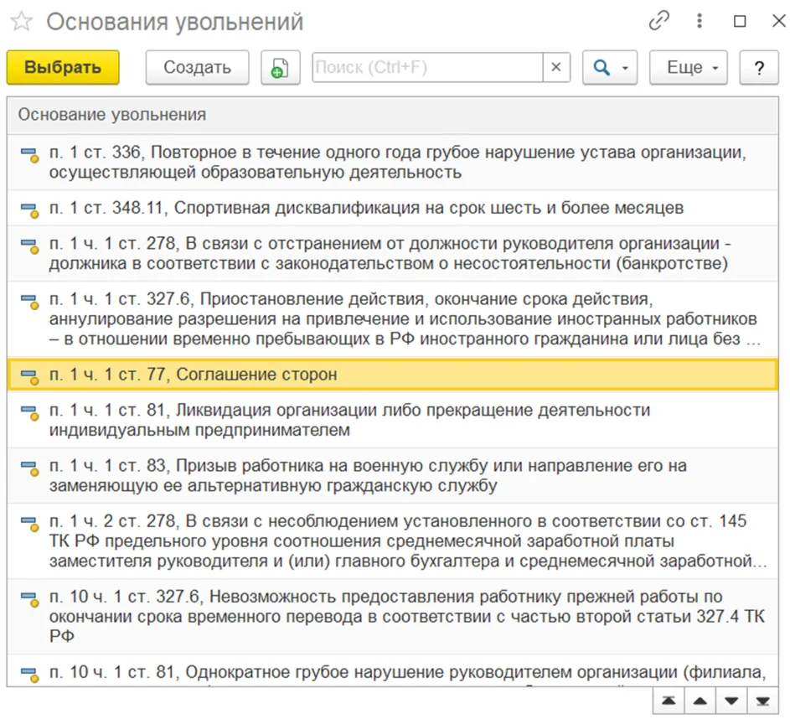The height and width of the screenshot is (719, 790).
Task: Add form to favorites with the star icon
Action: pyautogui.click(x=21, y=22)
